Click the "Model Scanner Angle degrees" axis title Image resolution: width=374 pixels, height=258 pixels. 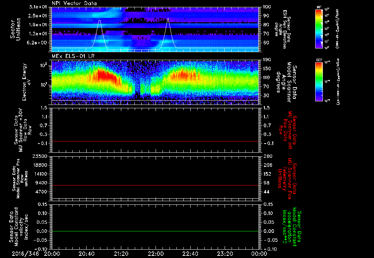[x=286, y=82]
